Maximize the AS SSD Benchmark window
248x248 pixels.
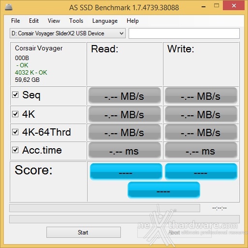tap(217, 6)
